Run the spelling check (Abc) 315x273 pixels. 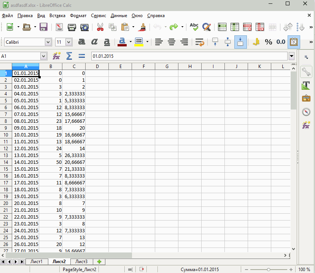pos(194,27)
